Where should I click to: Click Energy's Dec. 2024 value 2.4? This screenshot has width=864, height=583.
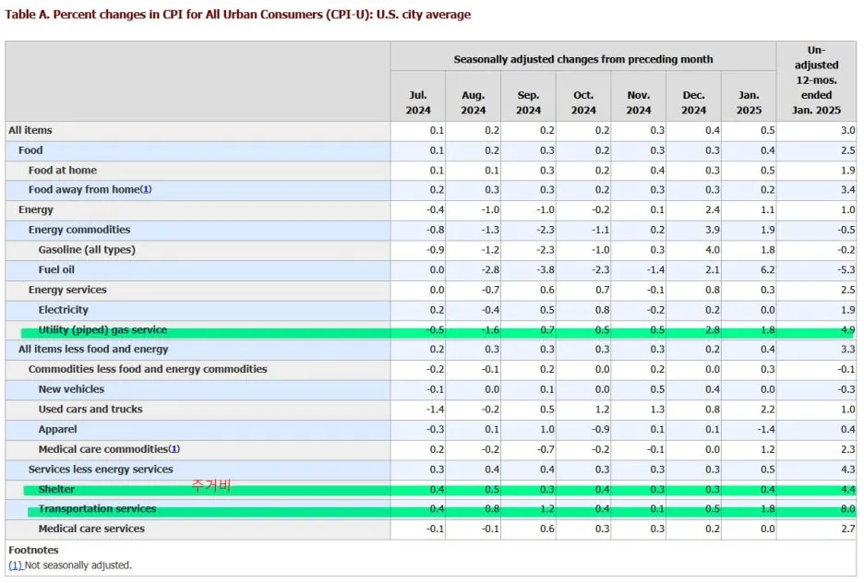tap(713, 209)
